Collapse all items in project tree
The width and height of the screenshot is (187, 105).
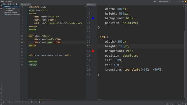pyautogui.click(x=13, y=4)
